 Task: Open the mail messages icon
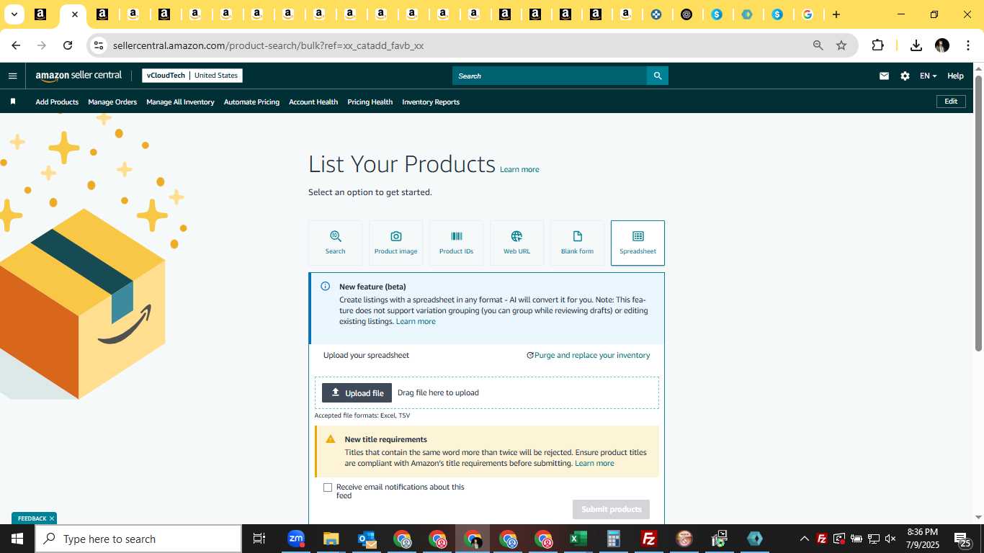tap(884, 76)
